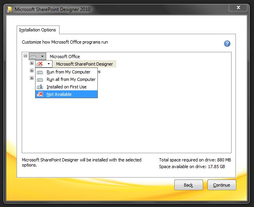Screen dimensions: 254x207
Task: Expand the second child tree node
Action: (32, 71)
